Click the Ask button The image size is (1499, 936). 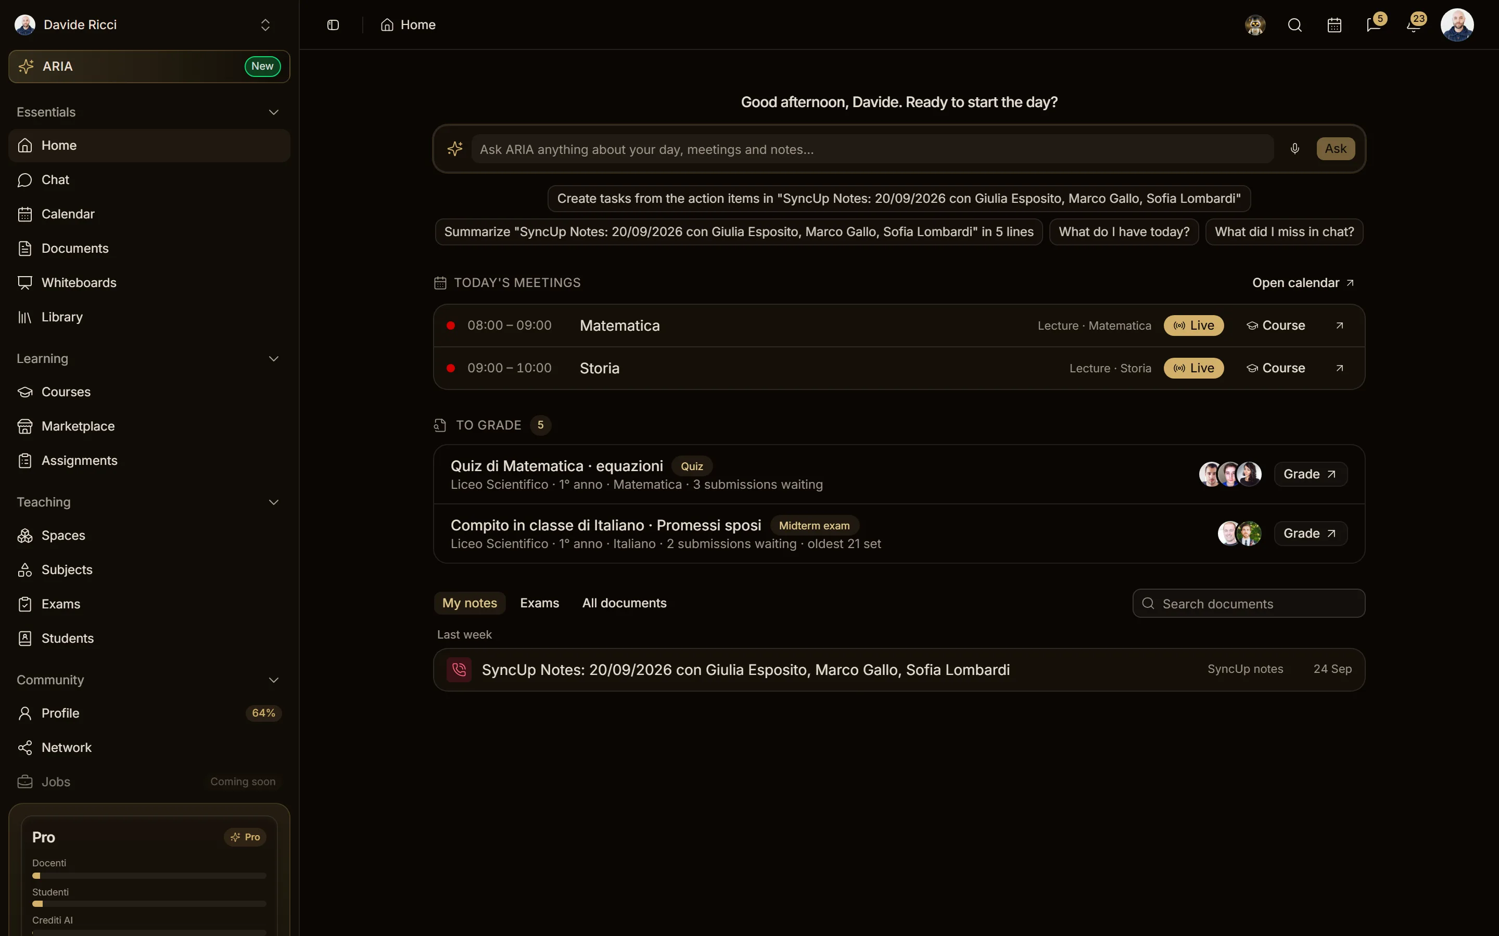[x=1336, y=149]
